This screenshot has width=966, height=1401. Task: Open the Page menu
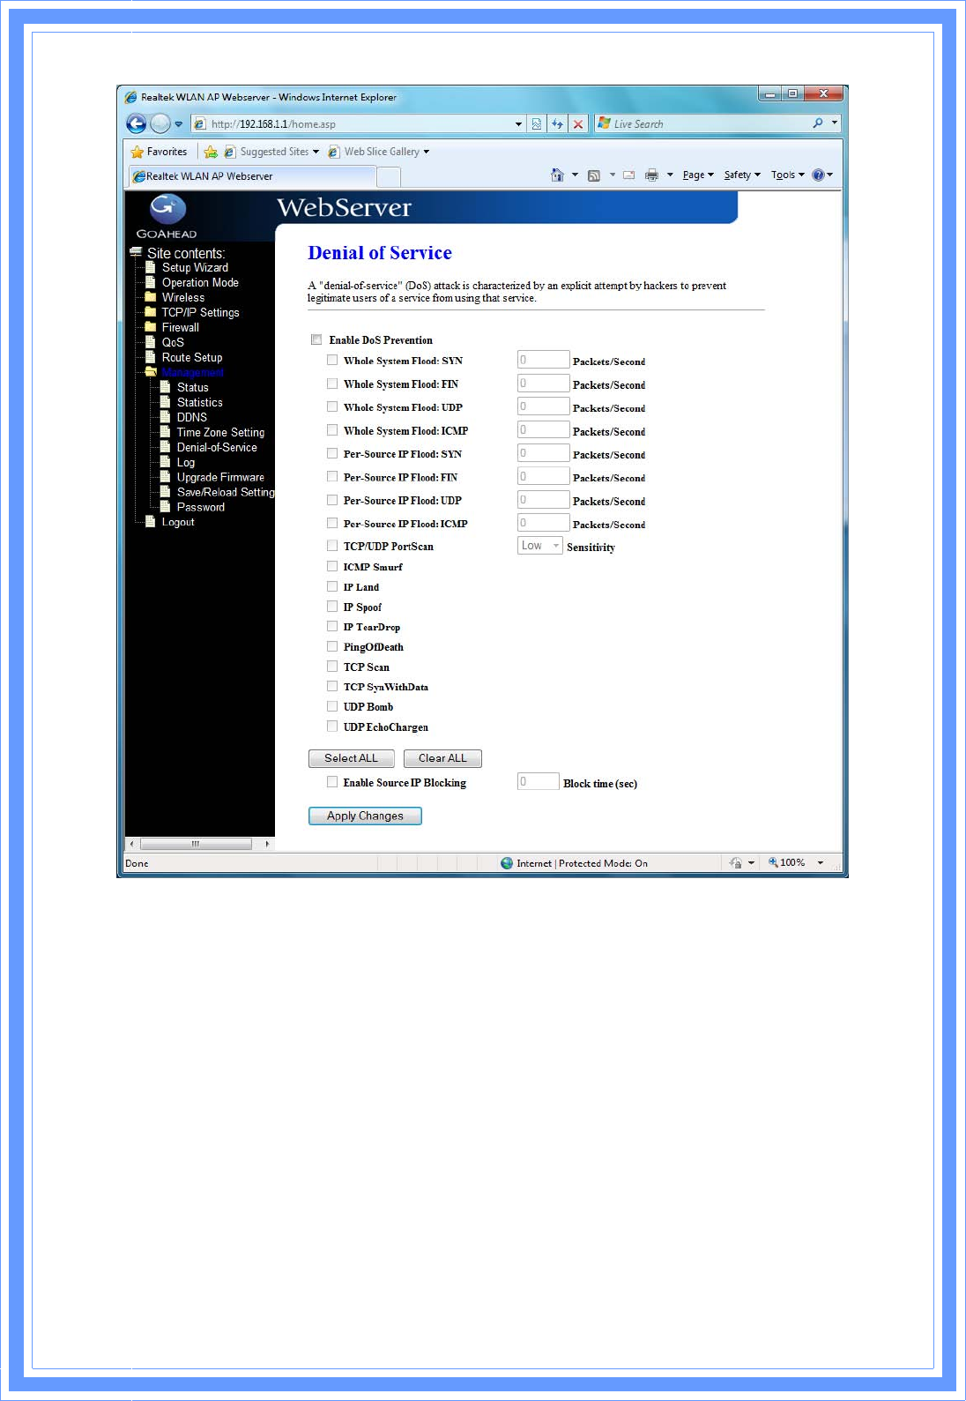pyautogui.click(x=698, y=175)
